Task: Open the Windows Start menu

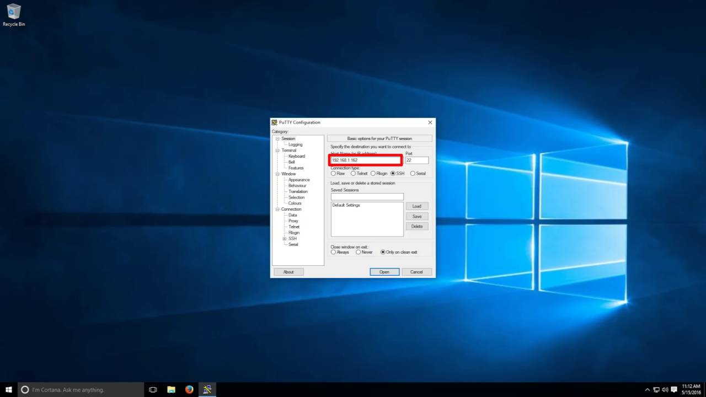Action: pos(9,389)
